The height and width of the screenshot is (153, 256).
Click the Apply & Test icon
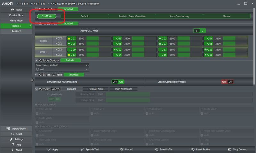click(82, 149)
